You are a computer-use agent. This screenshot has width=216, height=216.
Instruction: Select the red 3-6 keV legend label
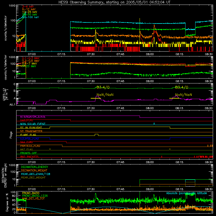pos(28,6)
